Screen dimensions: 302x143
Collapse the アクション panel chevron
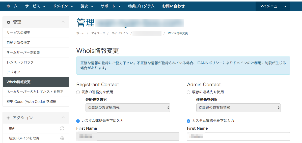[x=63, y=118]
